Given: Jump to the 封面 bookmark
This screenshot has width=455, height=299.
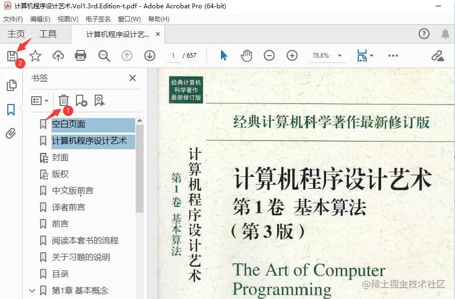Looking at the screenshot, I should pos(60,158).
